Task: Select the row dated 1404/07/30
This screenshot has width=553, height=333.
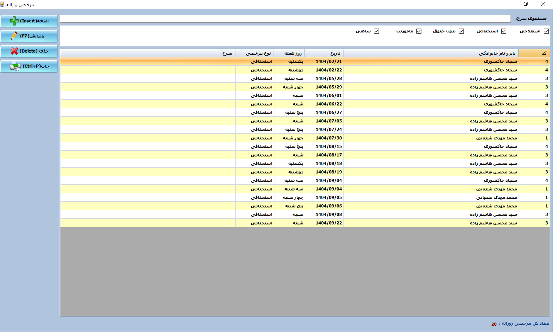Action: point(328,138)
